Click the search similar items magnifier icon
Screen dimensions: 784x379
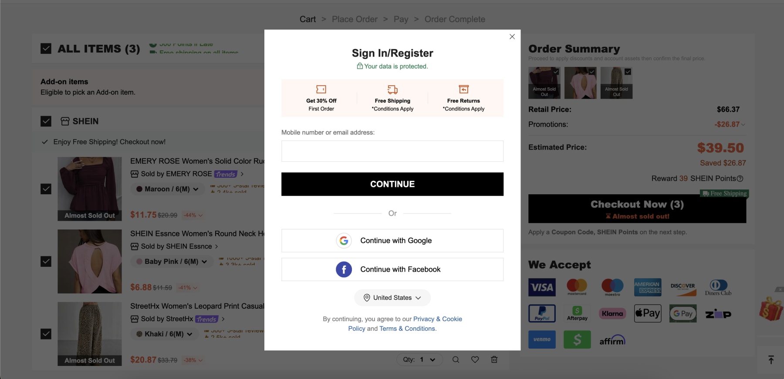click(456, 360)
